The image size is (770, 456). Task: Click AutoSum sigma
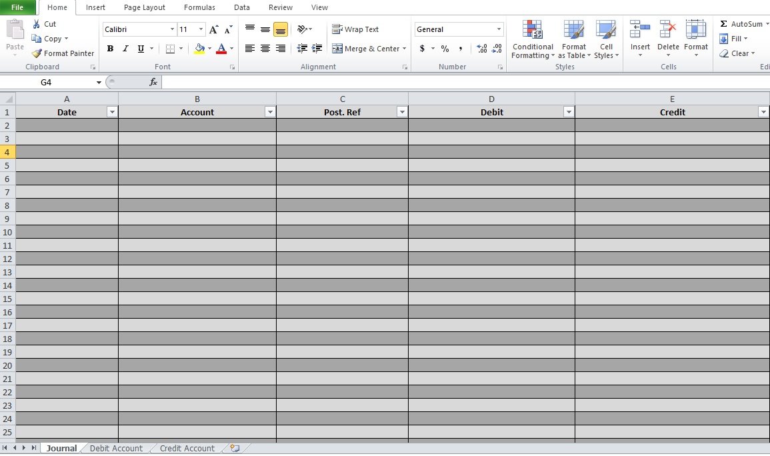tap(724, 24)
